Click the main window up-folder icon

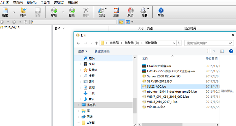[x=25, y=22]
